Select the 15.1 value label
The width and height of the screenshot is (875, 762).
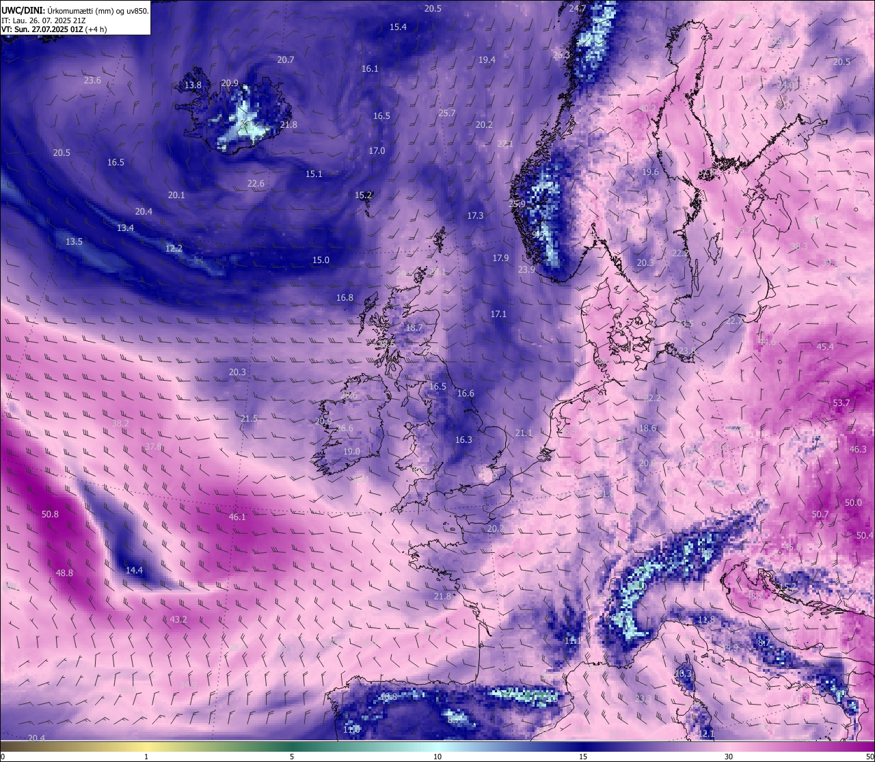coord(314,174)
